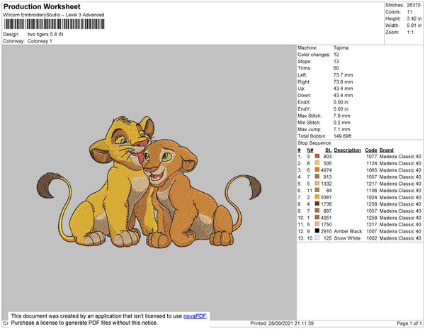Select thread code '1065' in row 3
Viewport: 425px width, 329px height.
pyautogui.click(x=372, y=170)
